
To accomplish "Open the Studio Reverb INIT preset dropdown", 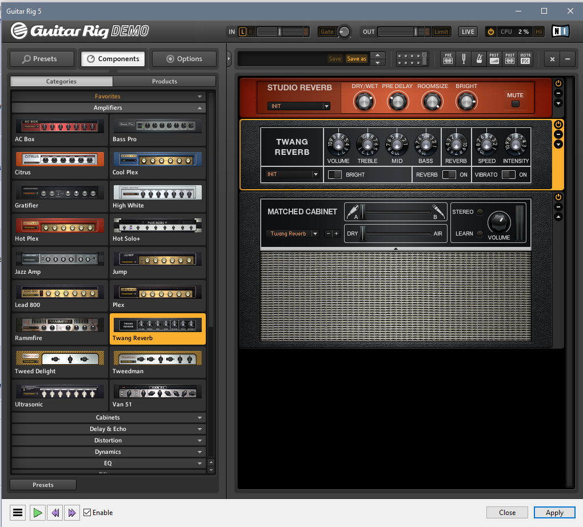I will coord(298,106).
